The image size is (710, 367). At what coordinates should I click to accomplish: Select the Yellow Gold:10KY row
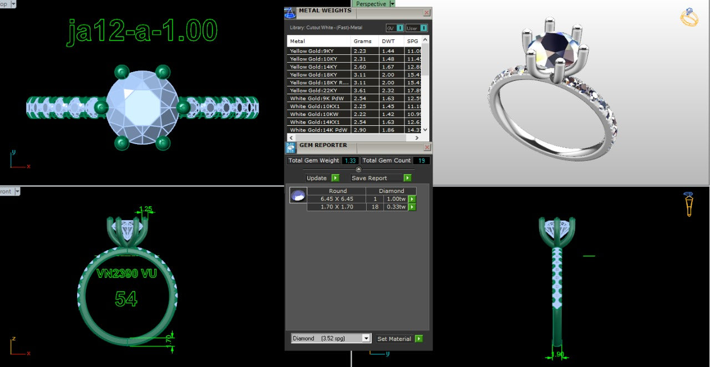(x=354, y=59)
